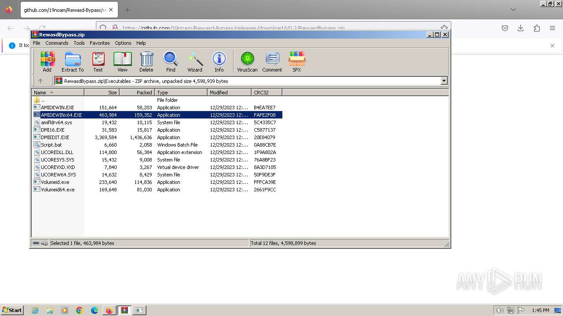The image size is (563, 316).
Task: Select Volumeid64.exe file
Action: coord(157,190)
